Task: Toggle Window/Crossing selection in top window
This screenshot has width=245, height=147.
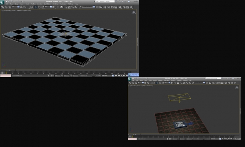Action: [x=32, y=7]
